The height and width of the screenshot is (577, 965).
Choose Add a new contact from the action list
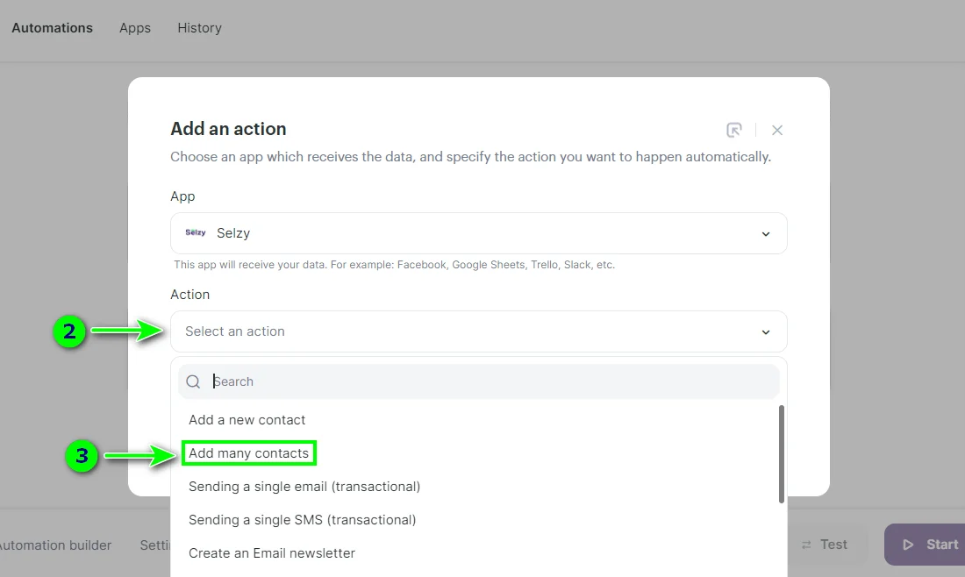coord(247,419)
